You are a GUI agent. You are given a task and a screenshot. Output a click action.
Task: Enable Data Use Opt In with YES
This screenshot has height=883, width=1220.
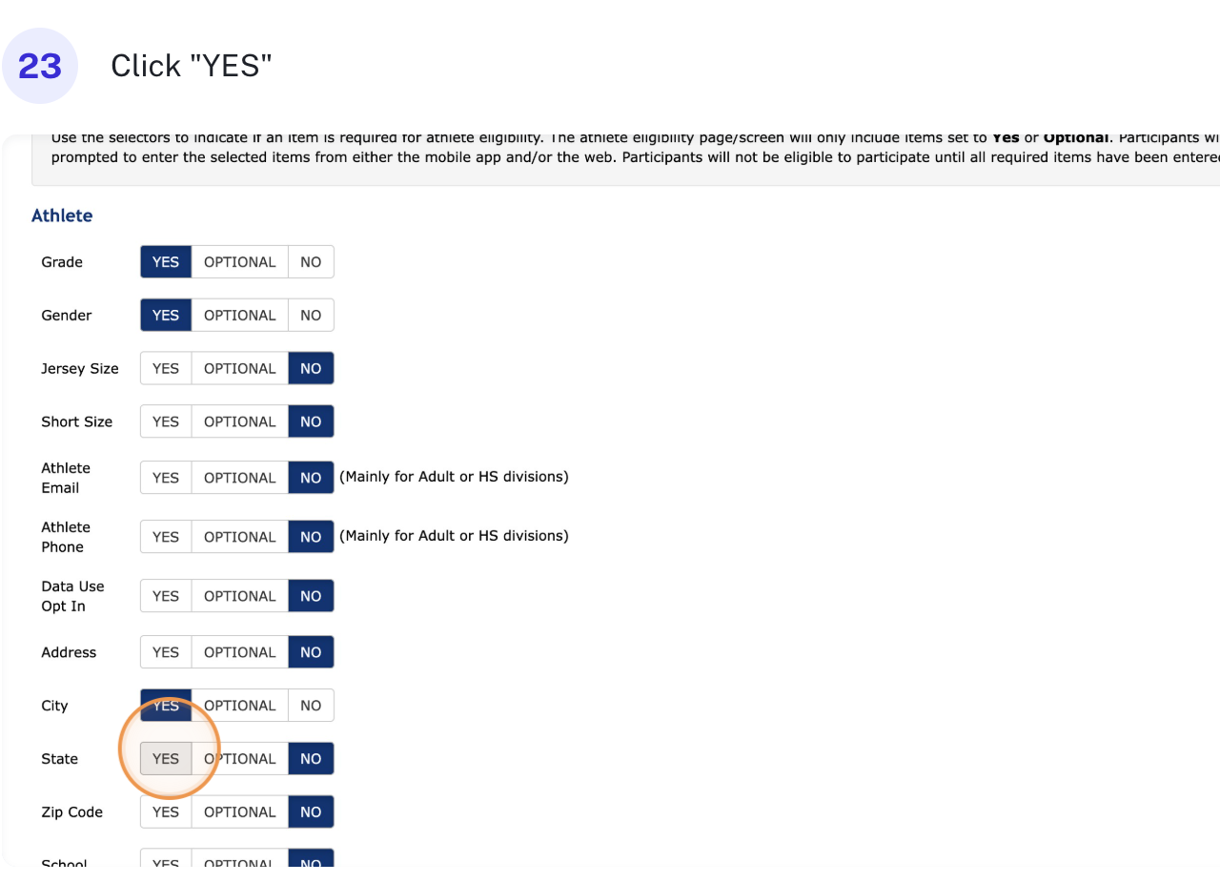click(x=166, y=596)
